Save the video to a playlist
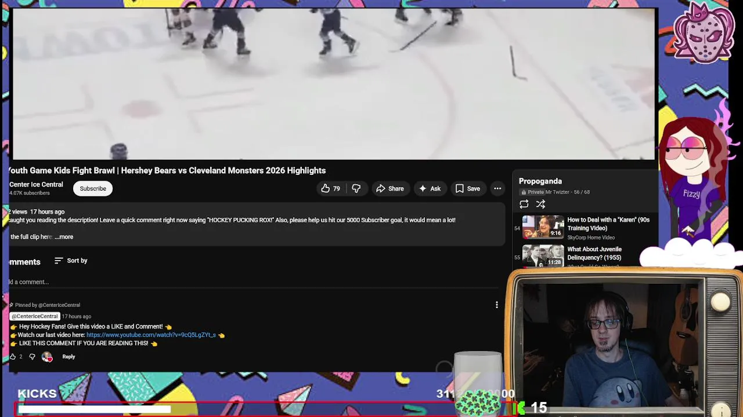This screenshot has width=743, height=417. point(468,188)
